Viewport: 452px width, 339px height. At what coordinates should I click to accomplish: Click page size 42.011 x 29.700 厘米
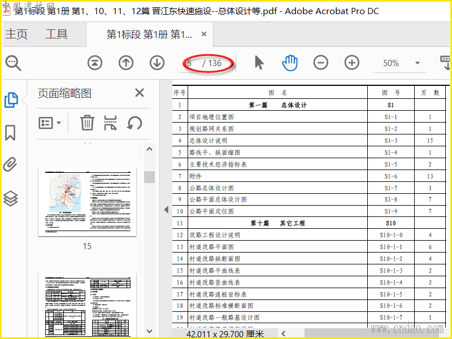225,334
